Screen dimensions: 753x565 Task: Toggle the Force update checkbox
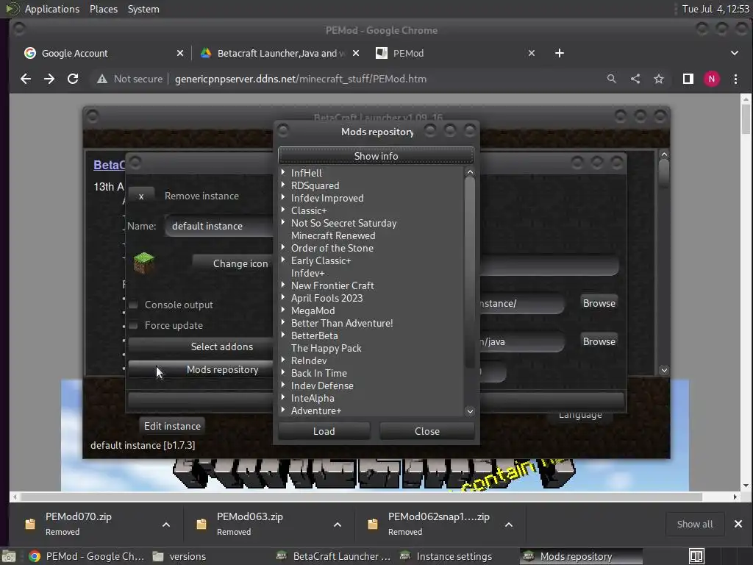134,325
